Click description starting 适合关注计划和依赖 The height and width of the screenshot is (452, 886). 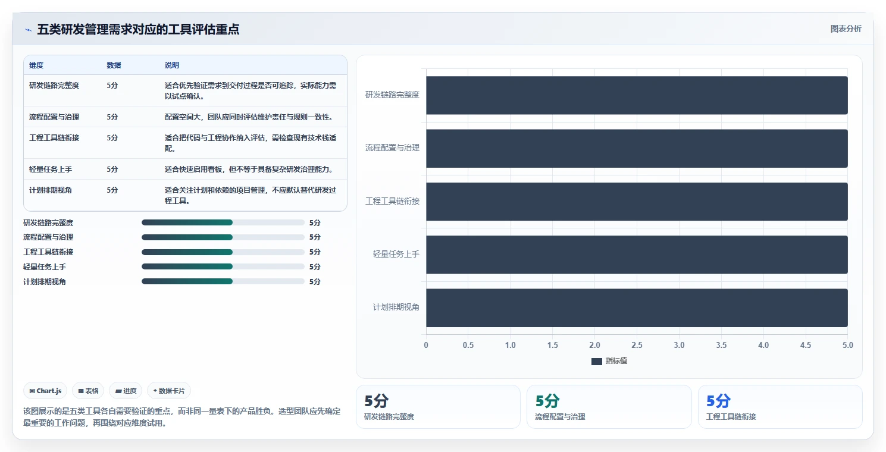click(x=251, y=196)
